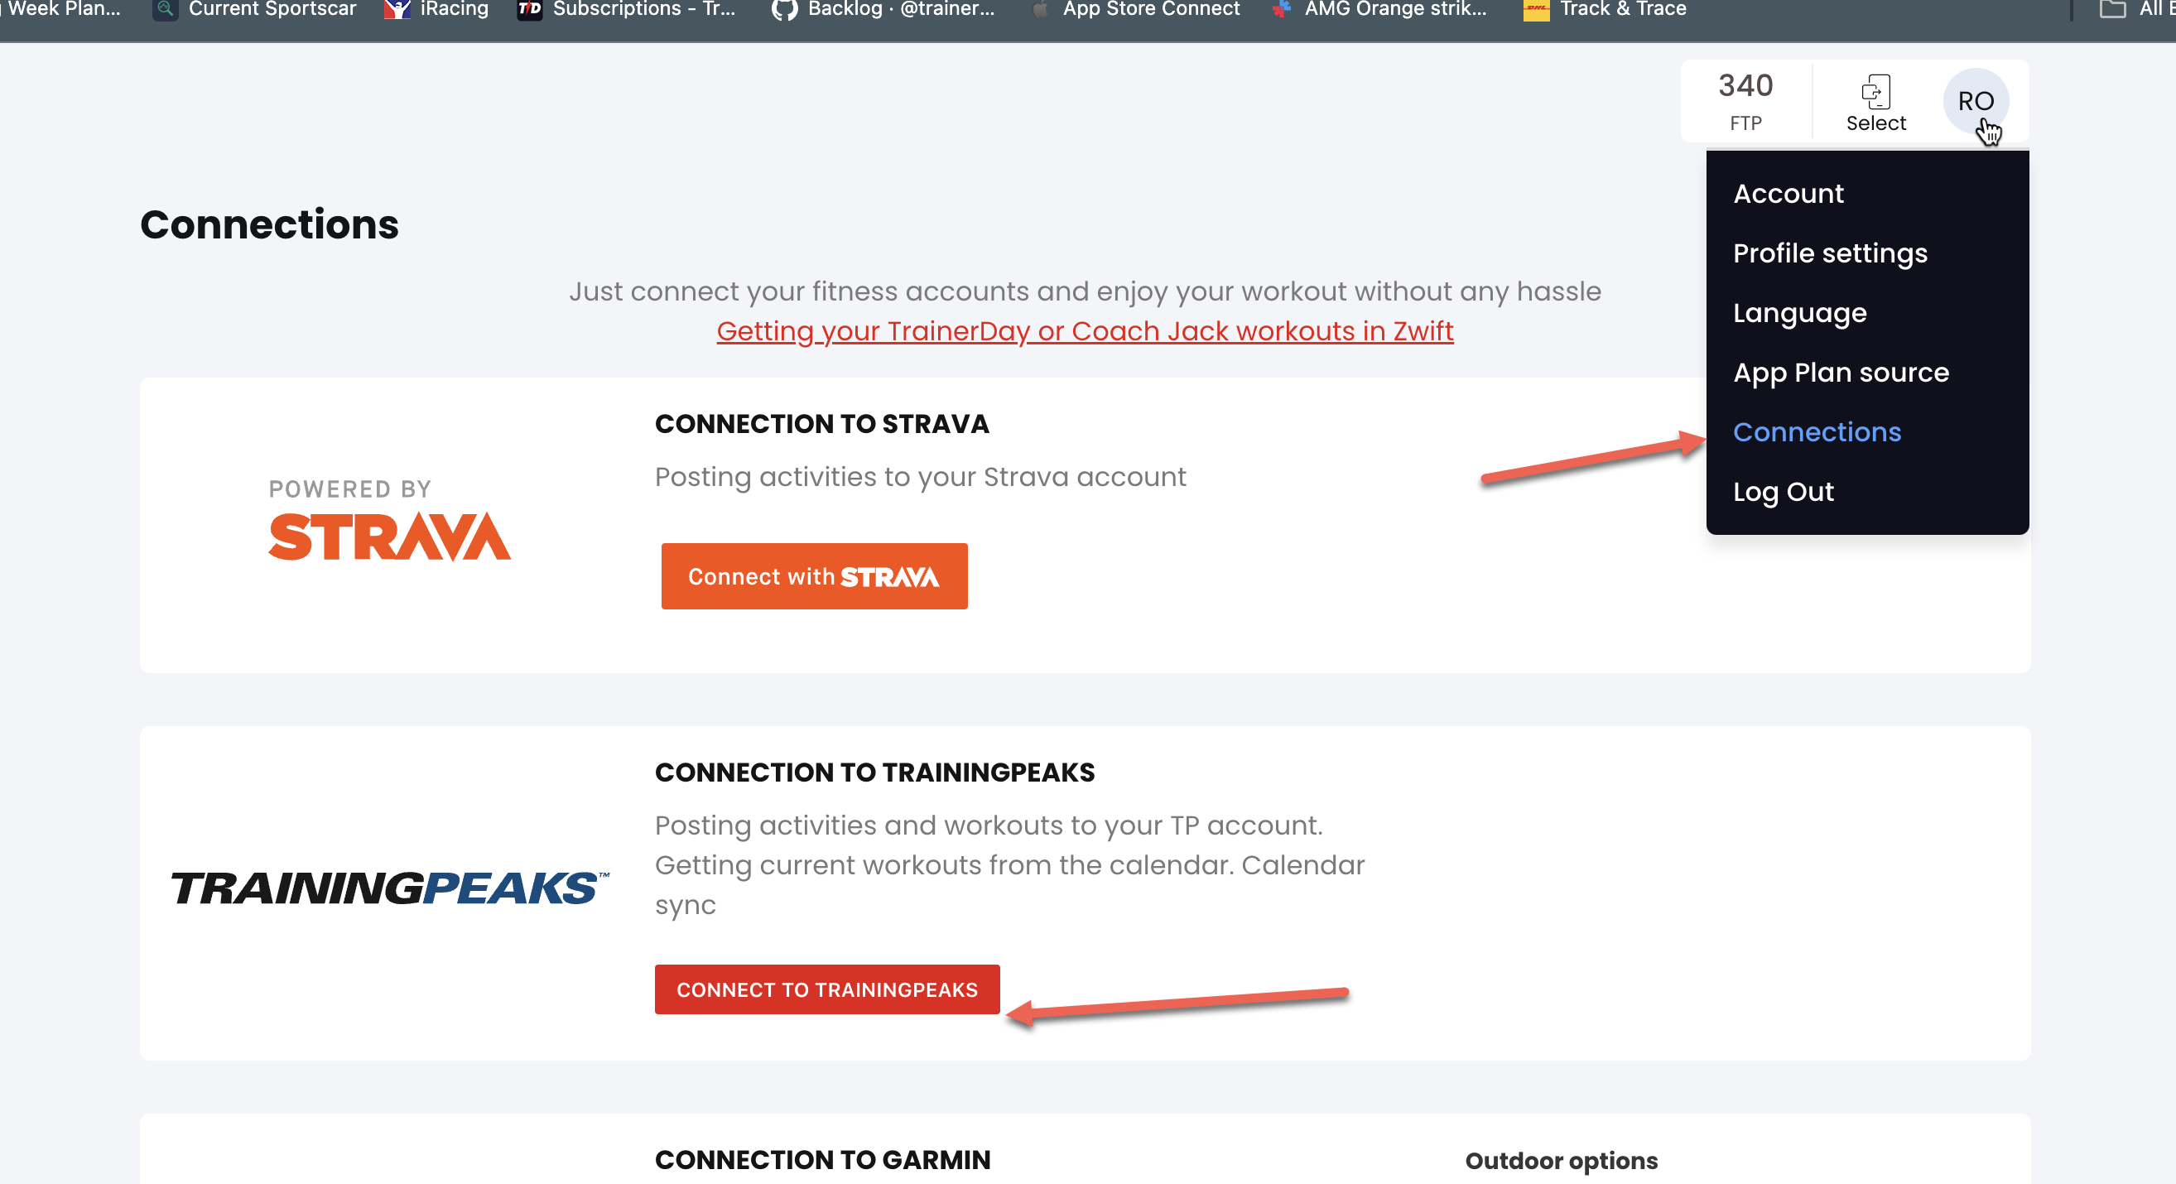This screenshot has width=2176, height=1184.
Task: Open the 340 FTP setting
Action: [1745, 101]
